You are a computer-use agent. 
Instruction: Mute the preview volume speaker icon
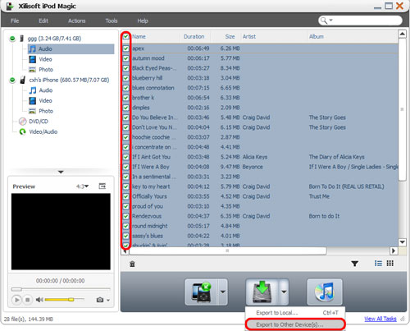[x=39, y=300]
